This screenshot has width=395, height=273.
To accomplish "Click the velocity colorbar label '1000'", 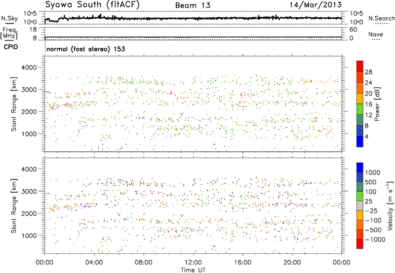I will pos(373,172).
